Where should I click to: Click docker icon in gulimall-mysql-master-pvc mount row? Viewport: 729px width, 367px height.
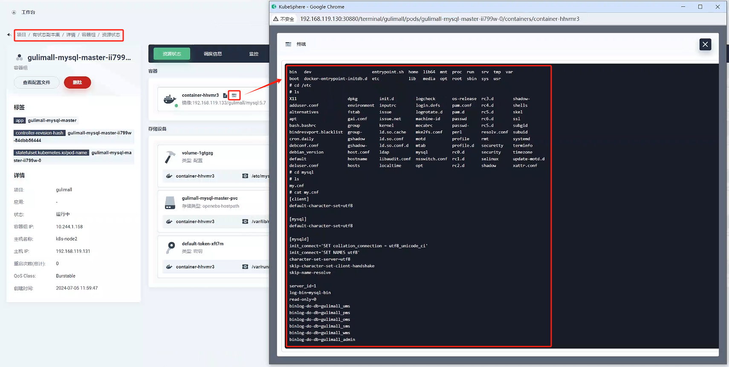(169, 222)
